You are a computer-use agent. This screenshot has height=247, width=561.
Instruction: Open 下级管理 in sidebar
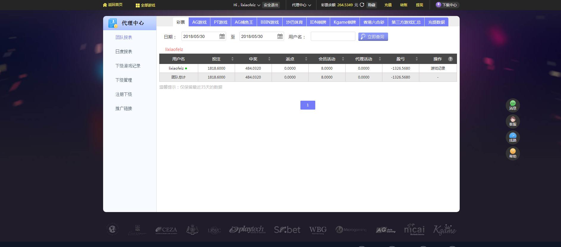pos(124,80)
